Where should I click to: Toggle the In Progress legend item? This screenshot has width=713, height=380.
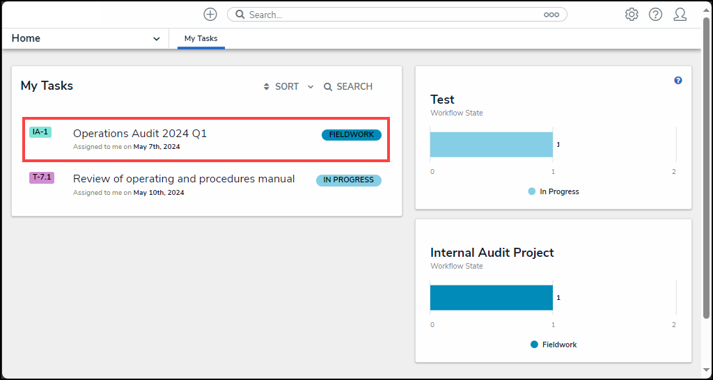tap(554, 191)
